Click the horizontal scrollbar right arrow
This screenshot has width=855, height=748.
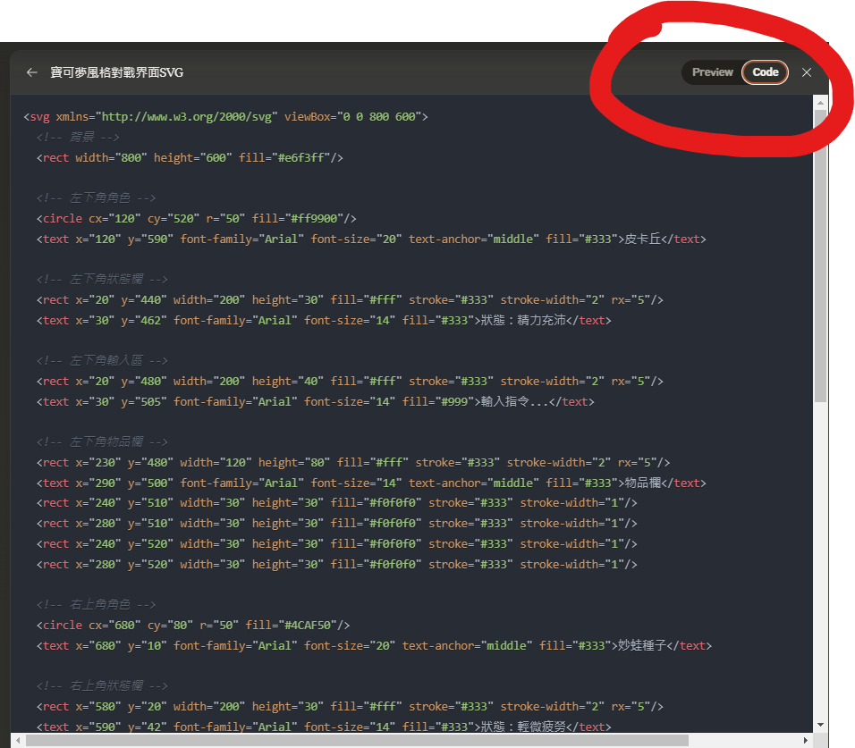(x=806, y=740)
